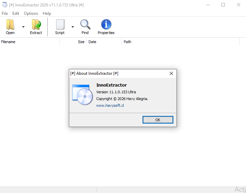Open the Help menu

[47, 13]
